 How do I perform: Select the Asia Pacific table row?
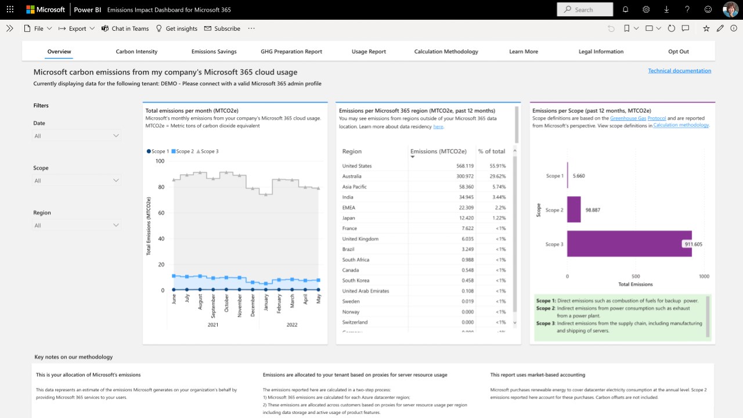pyautogui.click(x=424, y=187)
